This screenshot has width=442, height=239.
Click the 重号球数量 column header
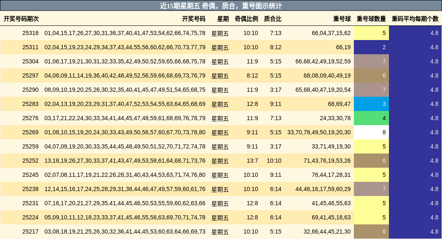click(x=371, y=19)
